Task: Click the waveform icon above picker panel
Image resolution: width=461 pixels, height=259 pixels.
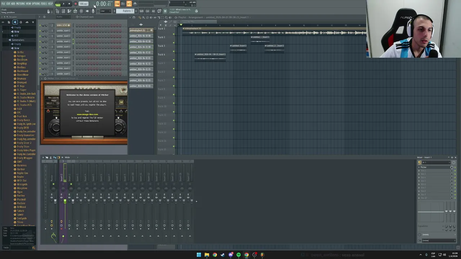Action: [141, 25]
